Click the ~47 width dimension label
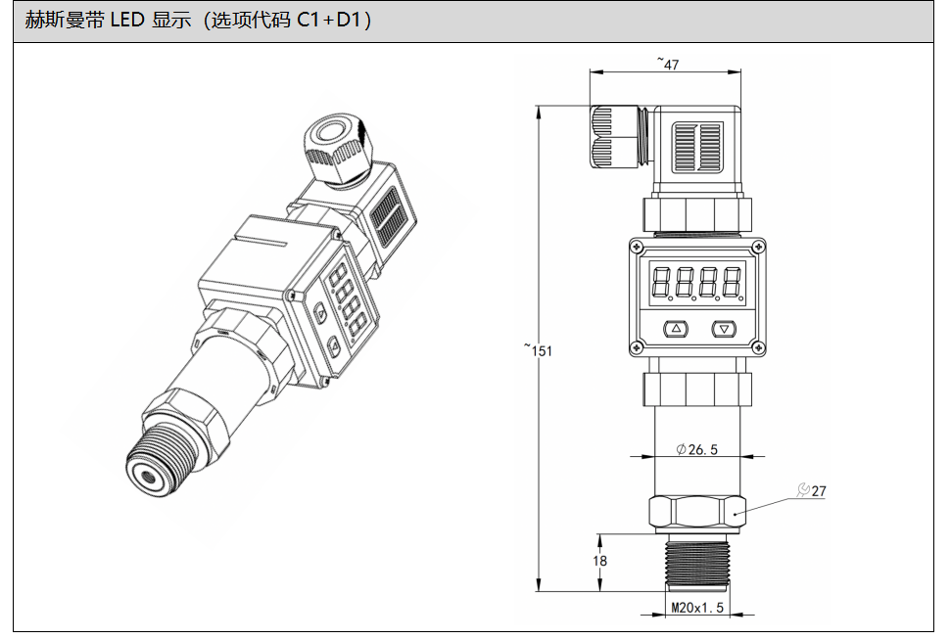The height and width of the screenshot is (640, 950). pyautogui.click(x=668, y=65)
